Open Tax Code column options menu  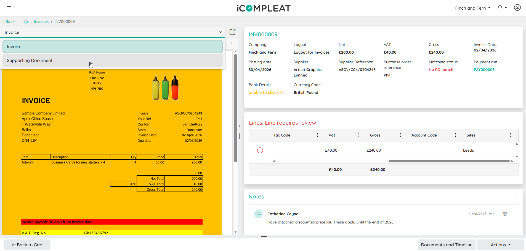point(317,135)
